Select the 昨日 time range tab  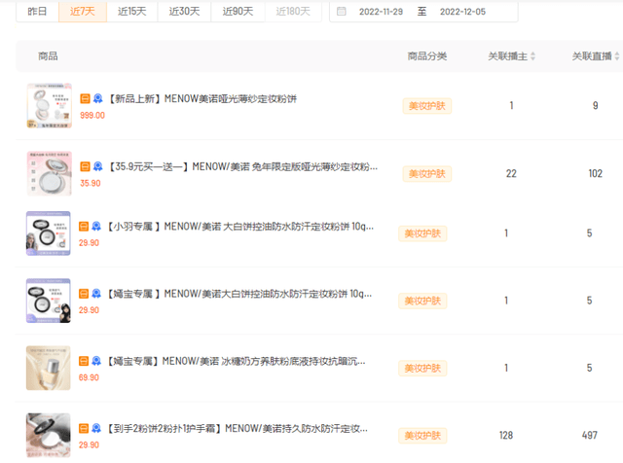(37, 12)
